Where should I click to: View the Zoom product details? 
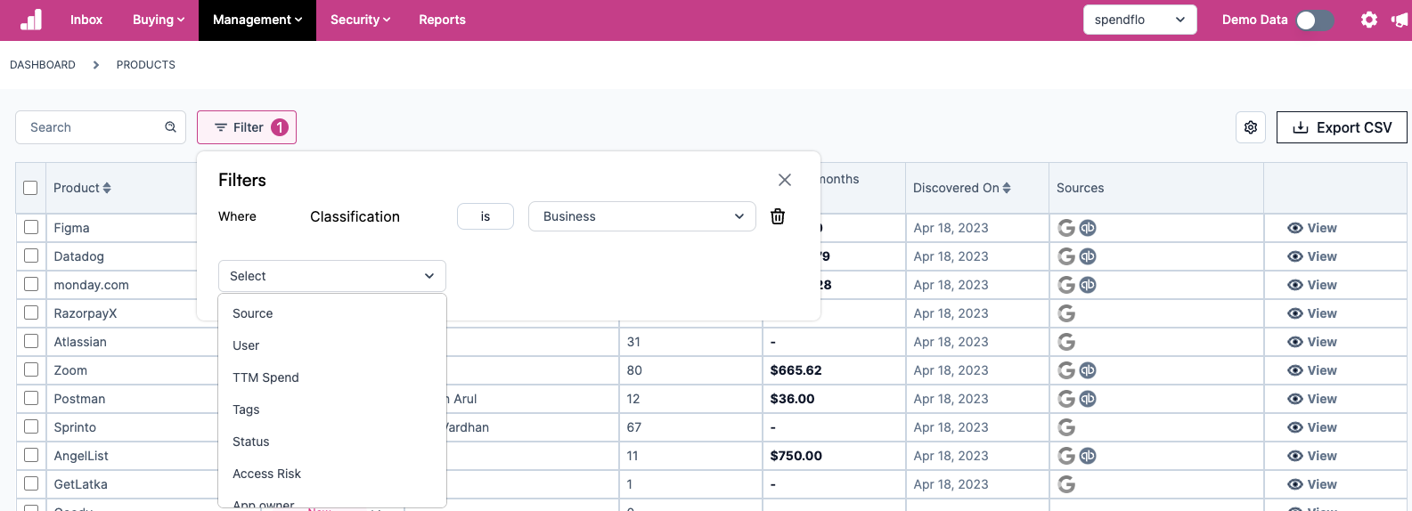(1312, 370)
